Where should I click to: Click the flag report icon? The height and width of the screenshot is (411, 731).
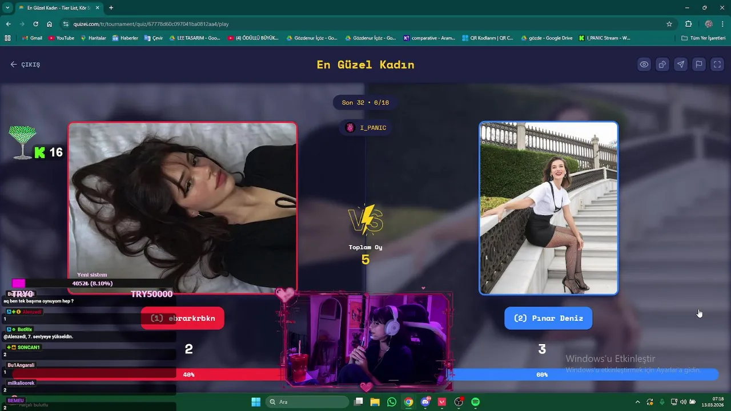tap(699, 65)
